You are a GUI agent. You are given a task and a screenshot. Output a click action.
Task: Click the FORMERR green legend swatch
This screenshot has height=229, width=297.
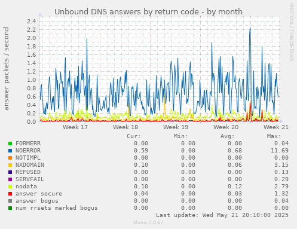pos(10,143)
